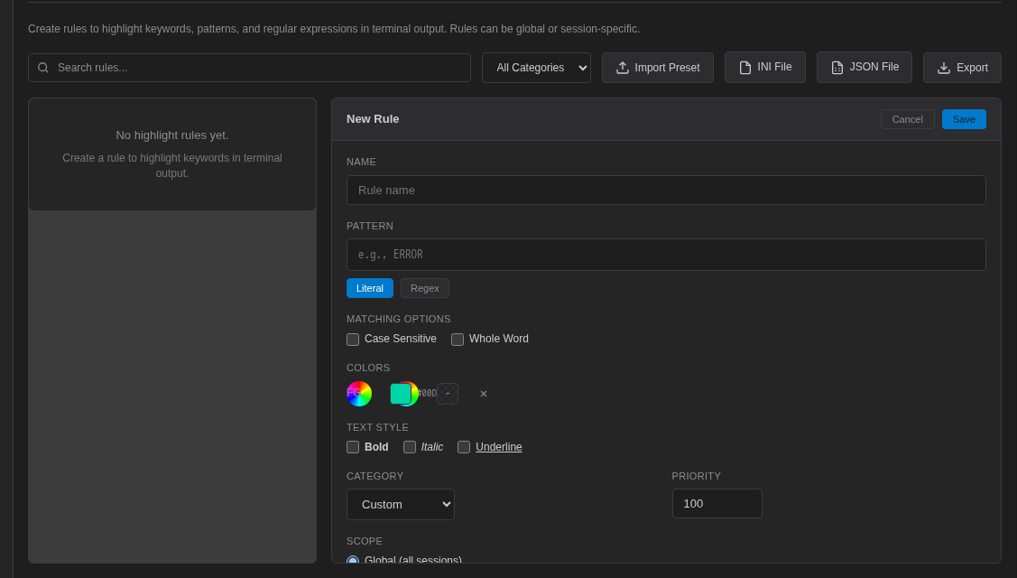Clear the color with the X icon
Screen dimensions: 1017x578
[483, 394]
